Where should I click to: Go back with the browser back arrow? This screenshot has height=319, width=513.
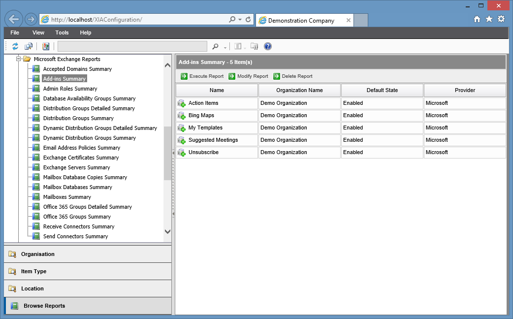pyautogui.click(x=14, y=19)
